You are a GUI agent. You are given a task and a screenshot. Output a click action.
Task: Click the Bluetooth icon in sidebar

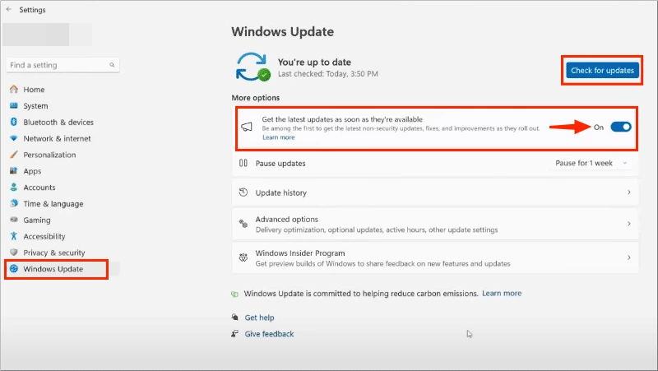(x=14, y=122)
